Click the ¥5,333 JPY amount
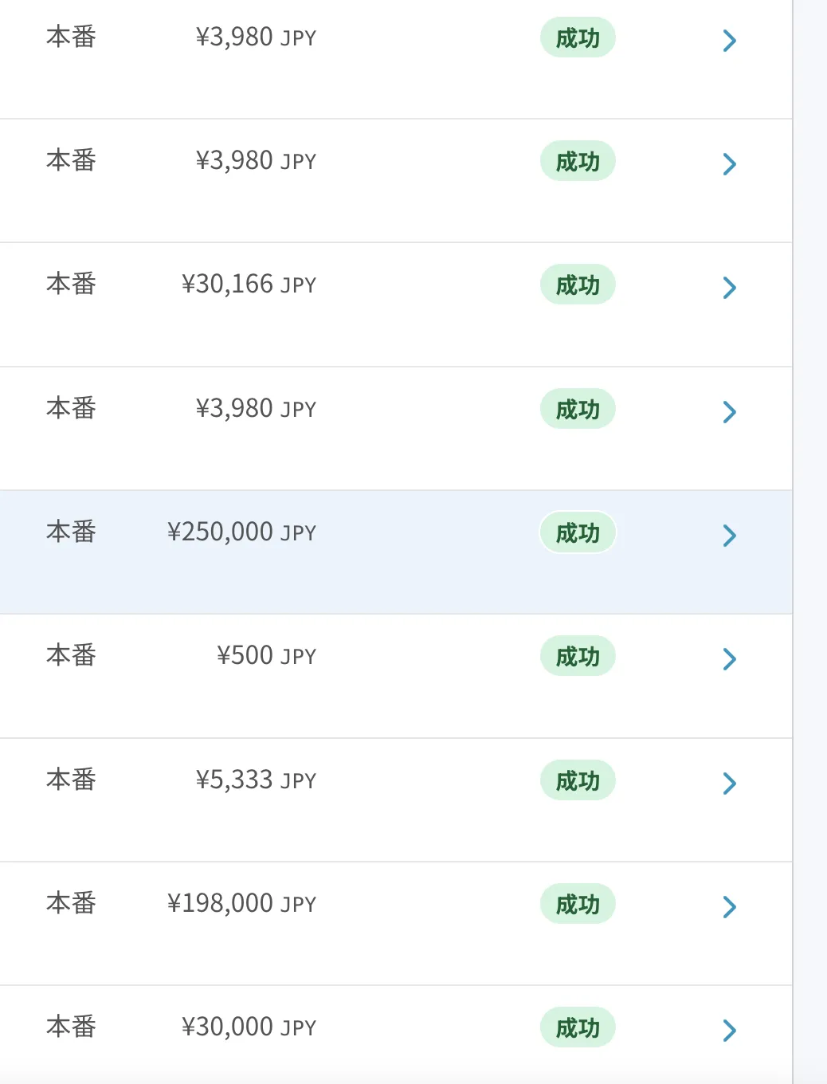Screen dimensions: 827x1084 (x=256, y=780)
